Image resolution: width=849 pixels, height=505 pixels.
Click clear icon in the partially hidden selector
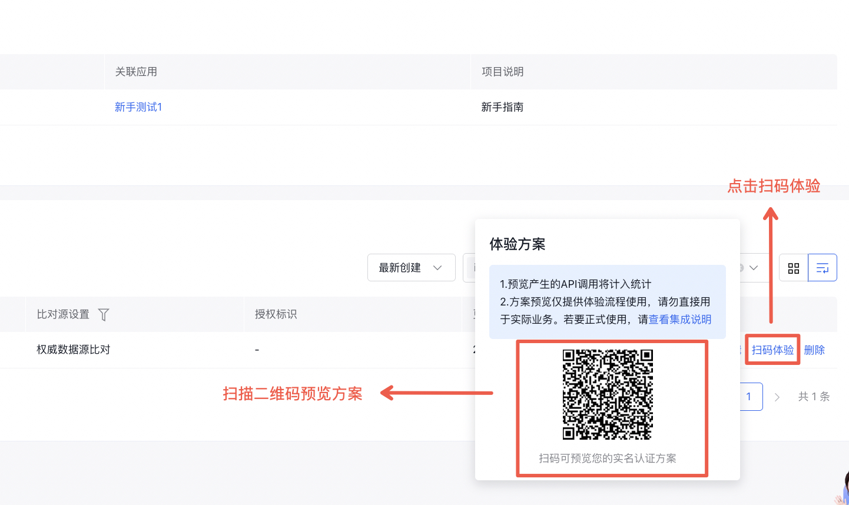click(741, 268)
